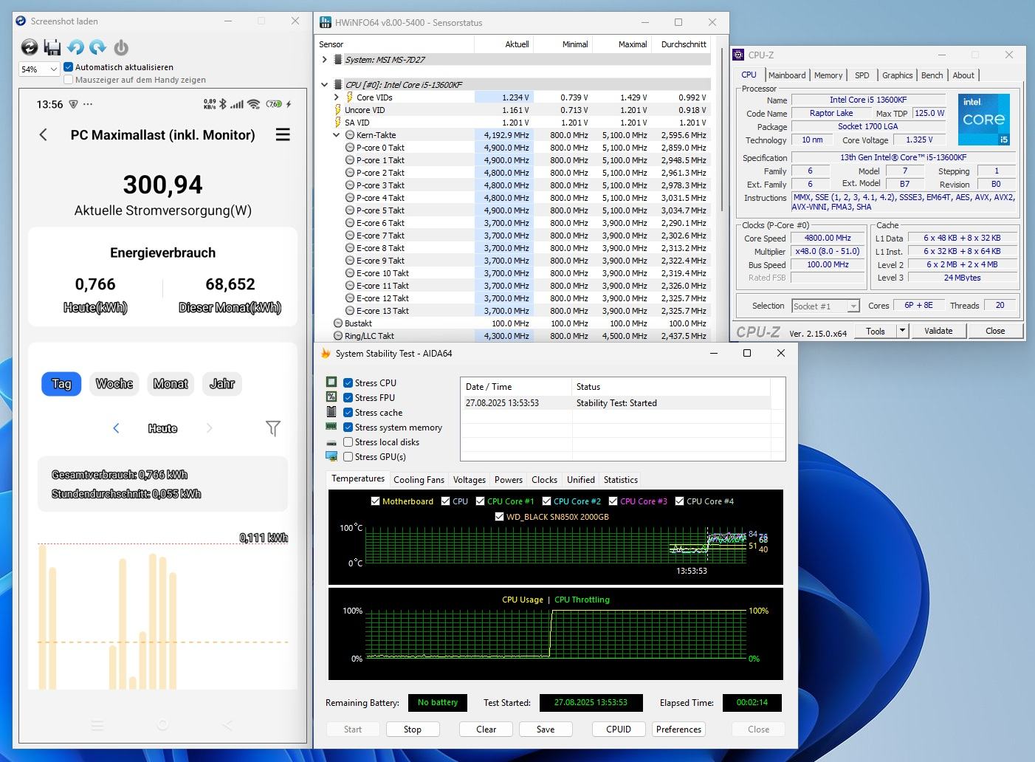The height and width of the screenshot is (762, 1035).
Task: Switch to the Cooling Fans tab
Action: coord(419,480)
